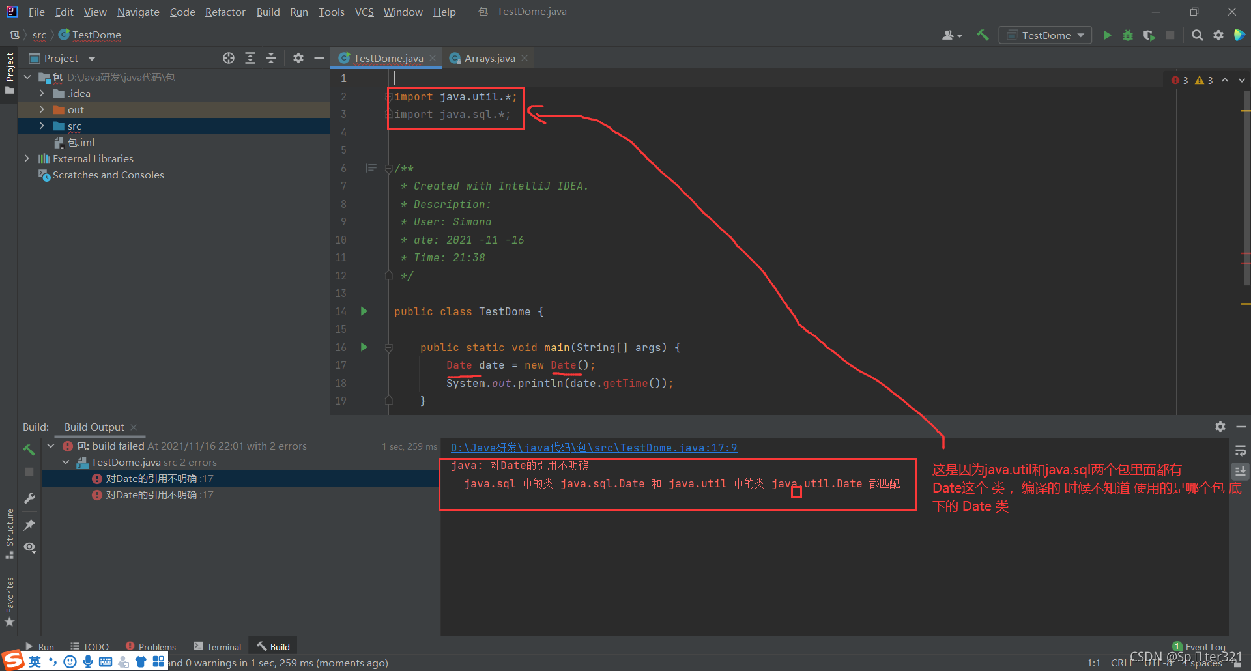Collapse the root project folder 包
This screenshot has width=1251, height=671.
(27, 77)
